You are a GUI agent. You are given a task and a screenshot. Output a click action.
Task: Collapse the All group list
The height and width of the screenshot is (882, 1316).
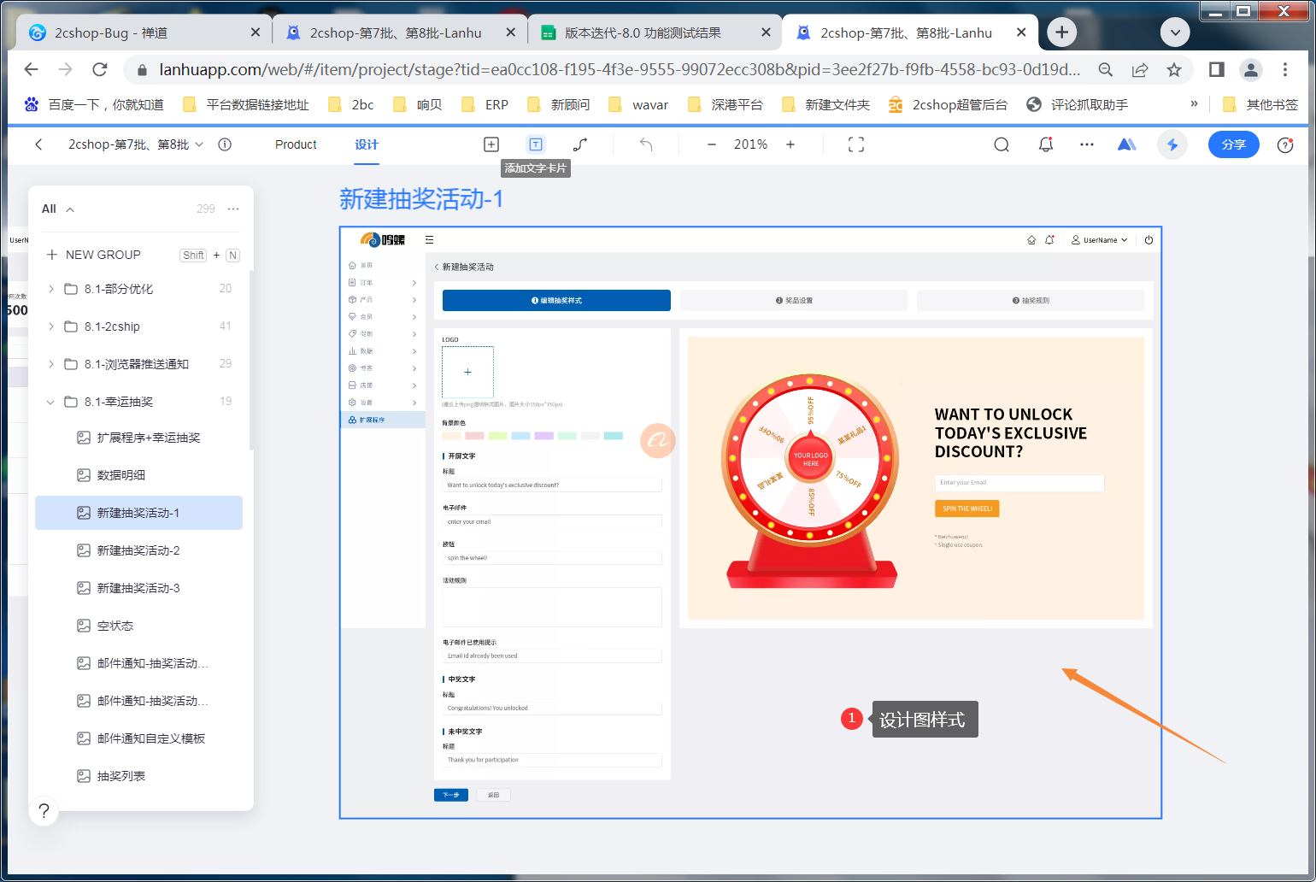(70, 209)
